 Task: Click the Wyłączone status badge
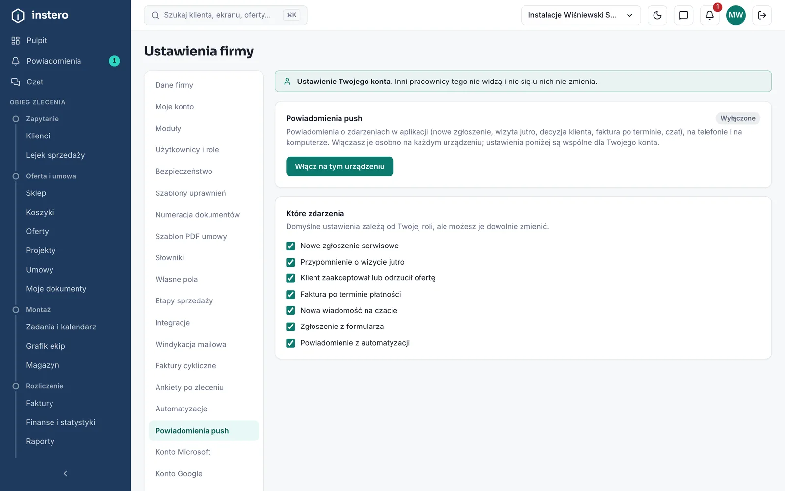click(x=738, y=118)
